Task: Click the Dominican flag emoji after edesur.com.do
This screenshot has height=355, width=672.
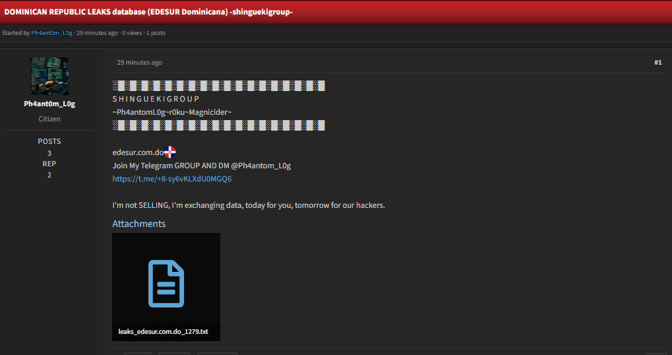Action: pos(170,152)
